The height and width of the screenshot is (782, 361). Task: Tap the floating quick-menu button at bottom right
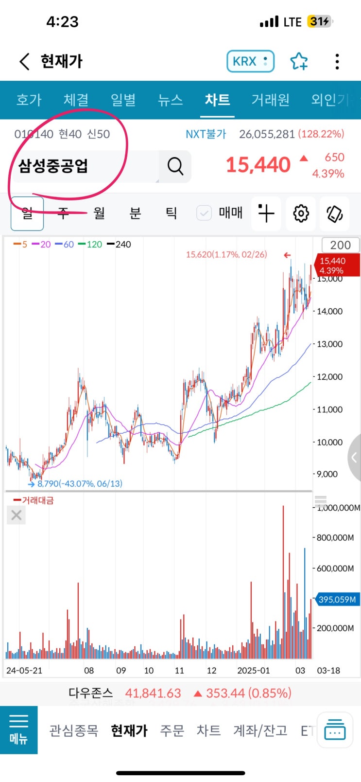coord(335,729)
